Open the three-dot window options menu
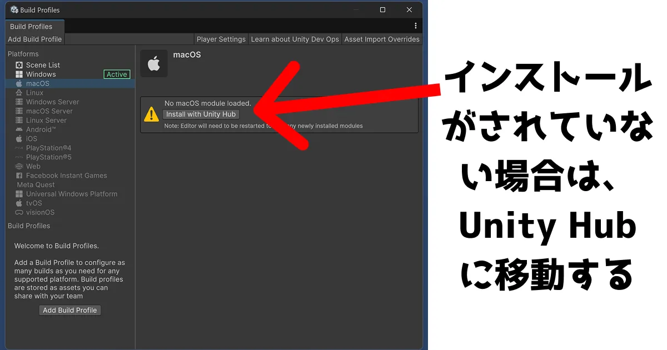This screenshot has height=350, width=667. tap(415, 26)
